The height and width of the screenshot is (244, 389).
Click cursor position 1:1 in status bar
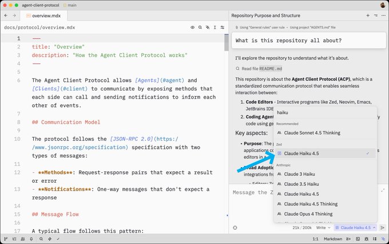pyautogui.click(x=315, y=239)
